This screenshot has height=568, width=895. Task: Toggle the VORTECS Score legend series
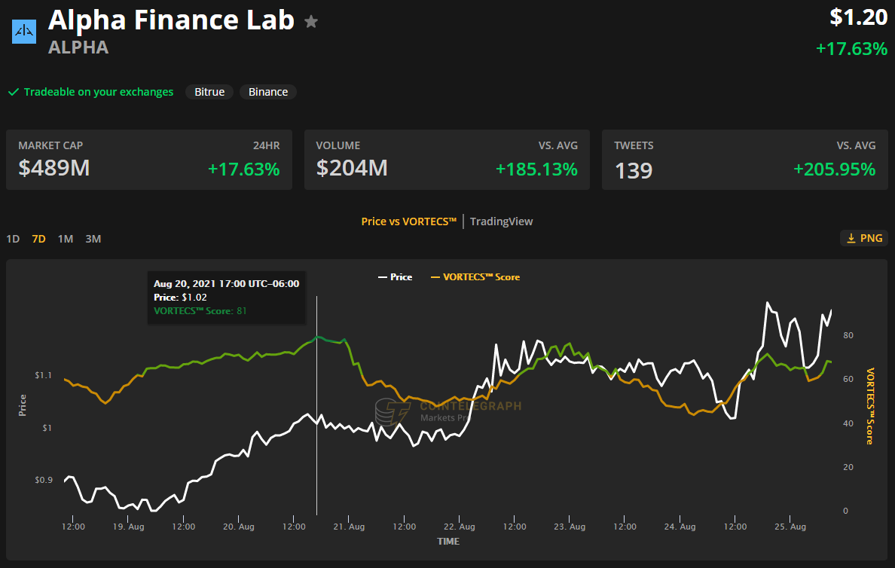pyautogui.click(x=475, y=277)
